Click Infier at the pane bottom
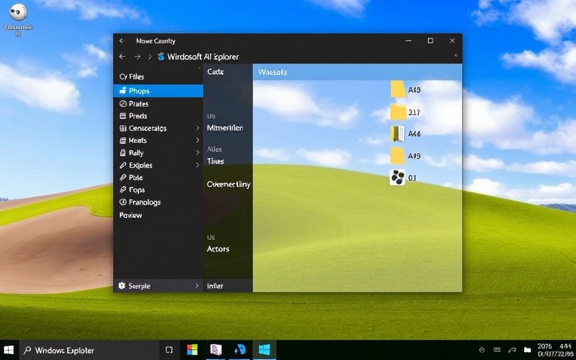The height and width of the screenshot is (360, 576). coord(215,286)
